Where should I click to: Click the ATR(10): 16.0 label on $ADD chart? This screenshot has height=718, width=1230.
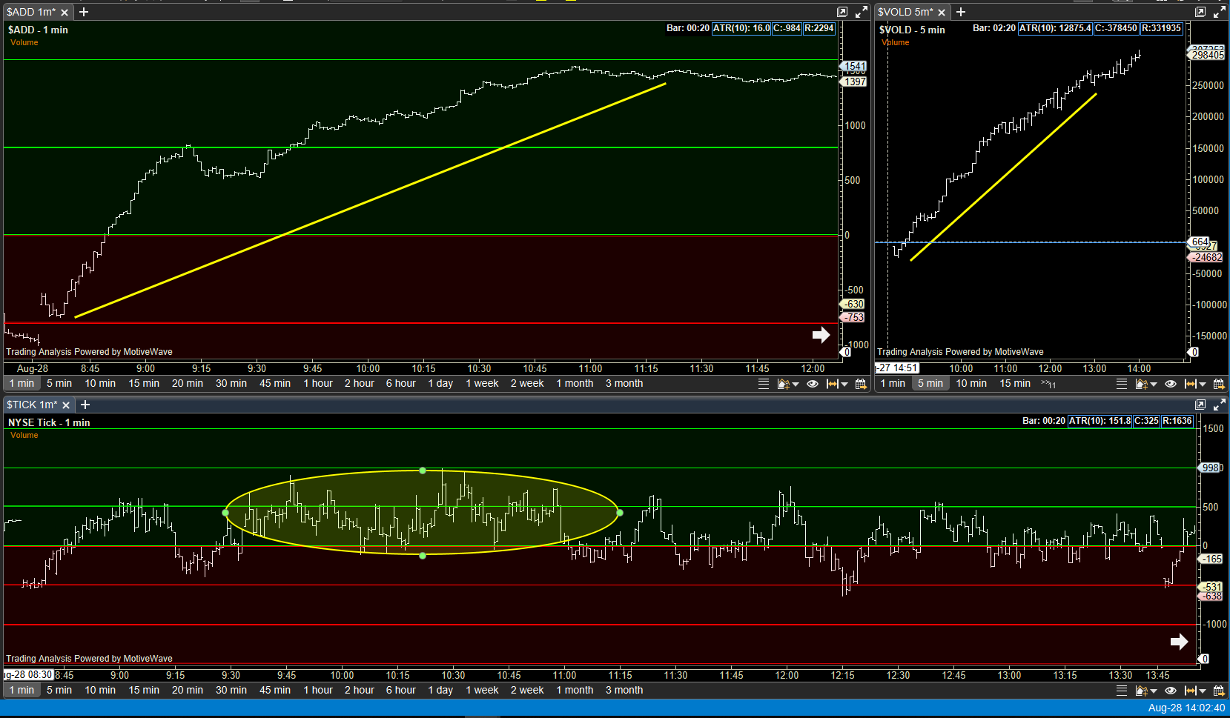tap(741, 28)
